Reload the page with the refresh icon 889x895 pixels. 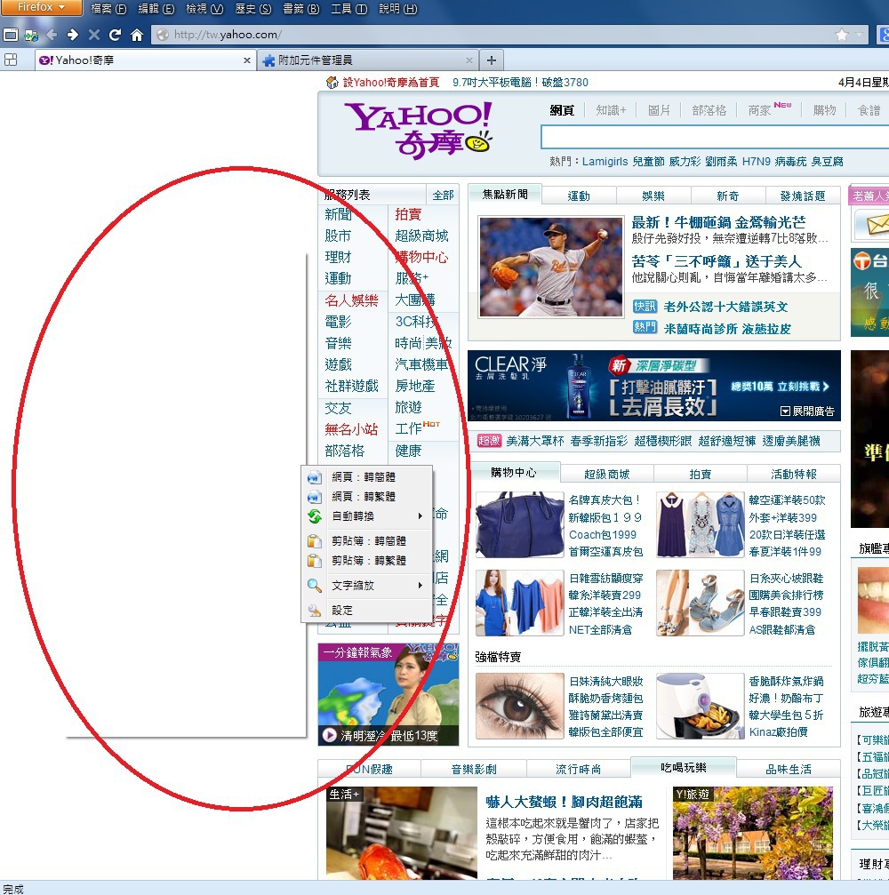point(115,35)
